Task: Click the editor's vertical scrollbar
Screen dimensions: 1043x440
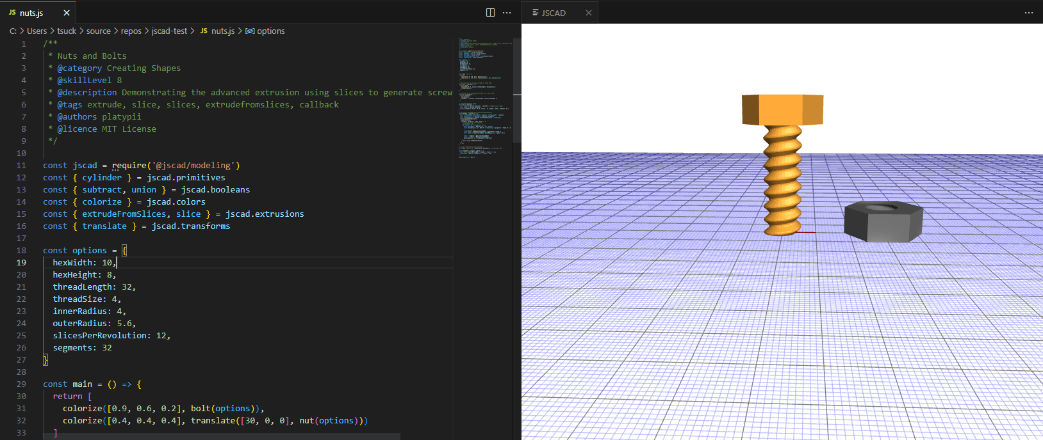Action: tap(517, 90)
